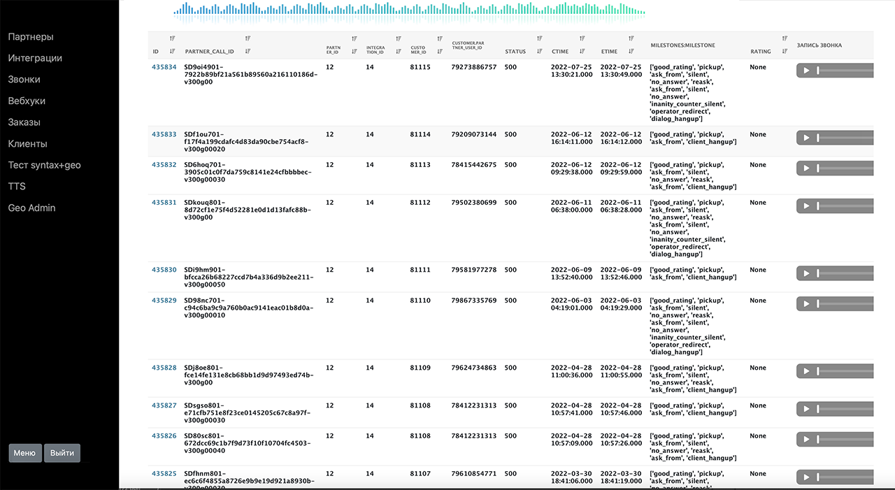Seek audio slider for call 435832
Screen dimensions: 895x490
click(x=845, y=168)
